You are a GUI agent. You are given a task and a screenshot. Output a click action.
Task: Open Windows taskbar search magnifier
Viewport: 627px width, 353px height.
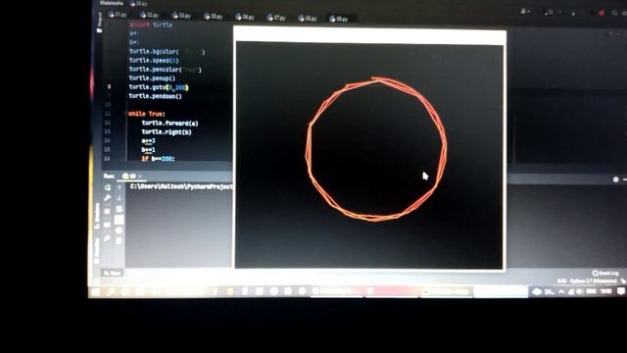tap(110, 292)
